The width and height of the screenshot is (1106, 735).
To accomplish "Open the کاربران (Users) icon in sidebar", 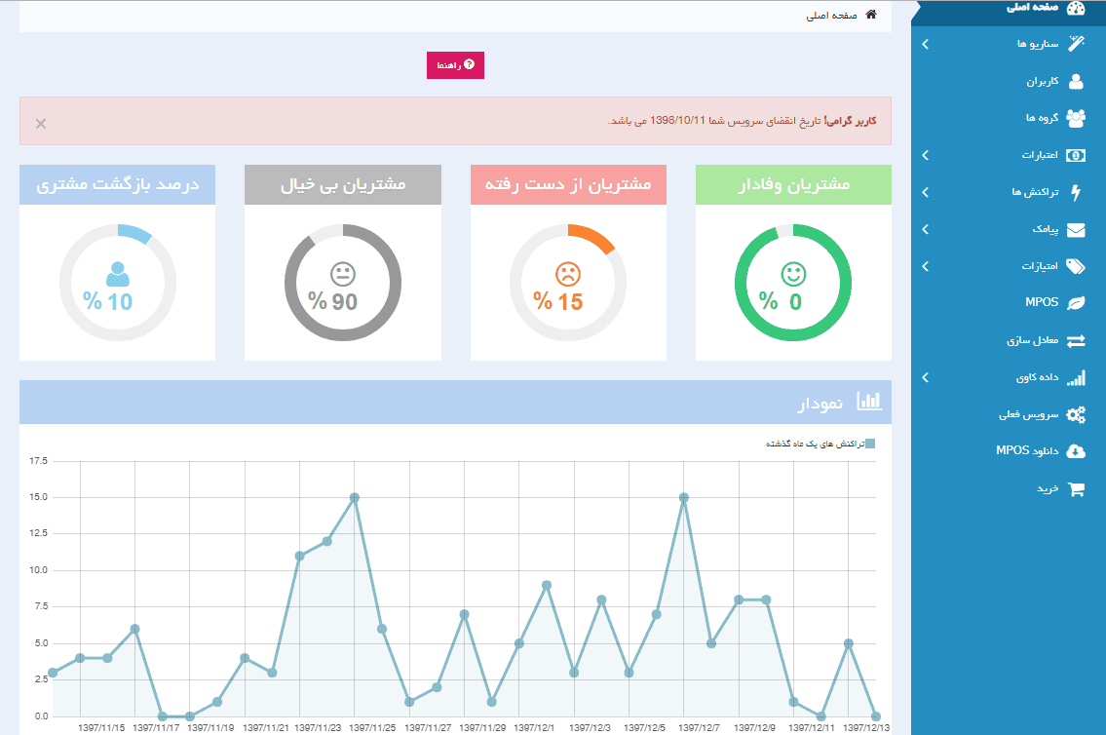I will tap(1077, 82).
